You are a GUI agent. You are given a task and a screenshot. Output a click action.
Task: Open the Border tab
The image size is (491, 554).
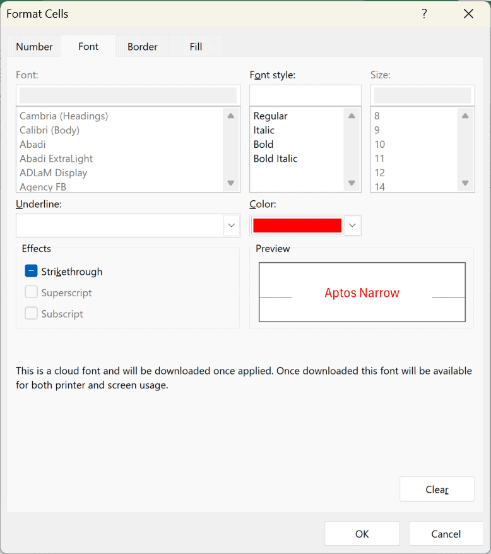coord(142,47)
